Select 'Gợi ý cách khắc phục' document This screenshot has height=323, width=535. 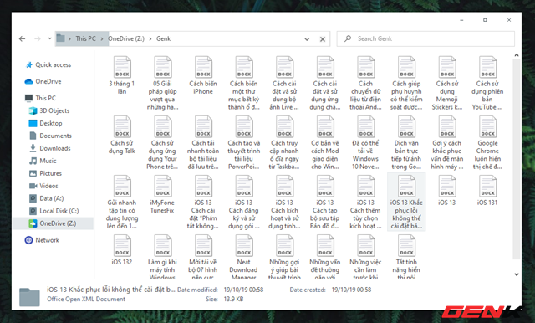click(x=446, y=143)
